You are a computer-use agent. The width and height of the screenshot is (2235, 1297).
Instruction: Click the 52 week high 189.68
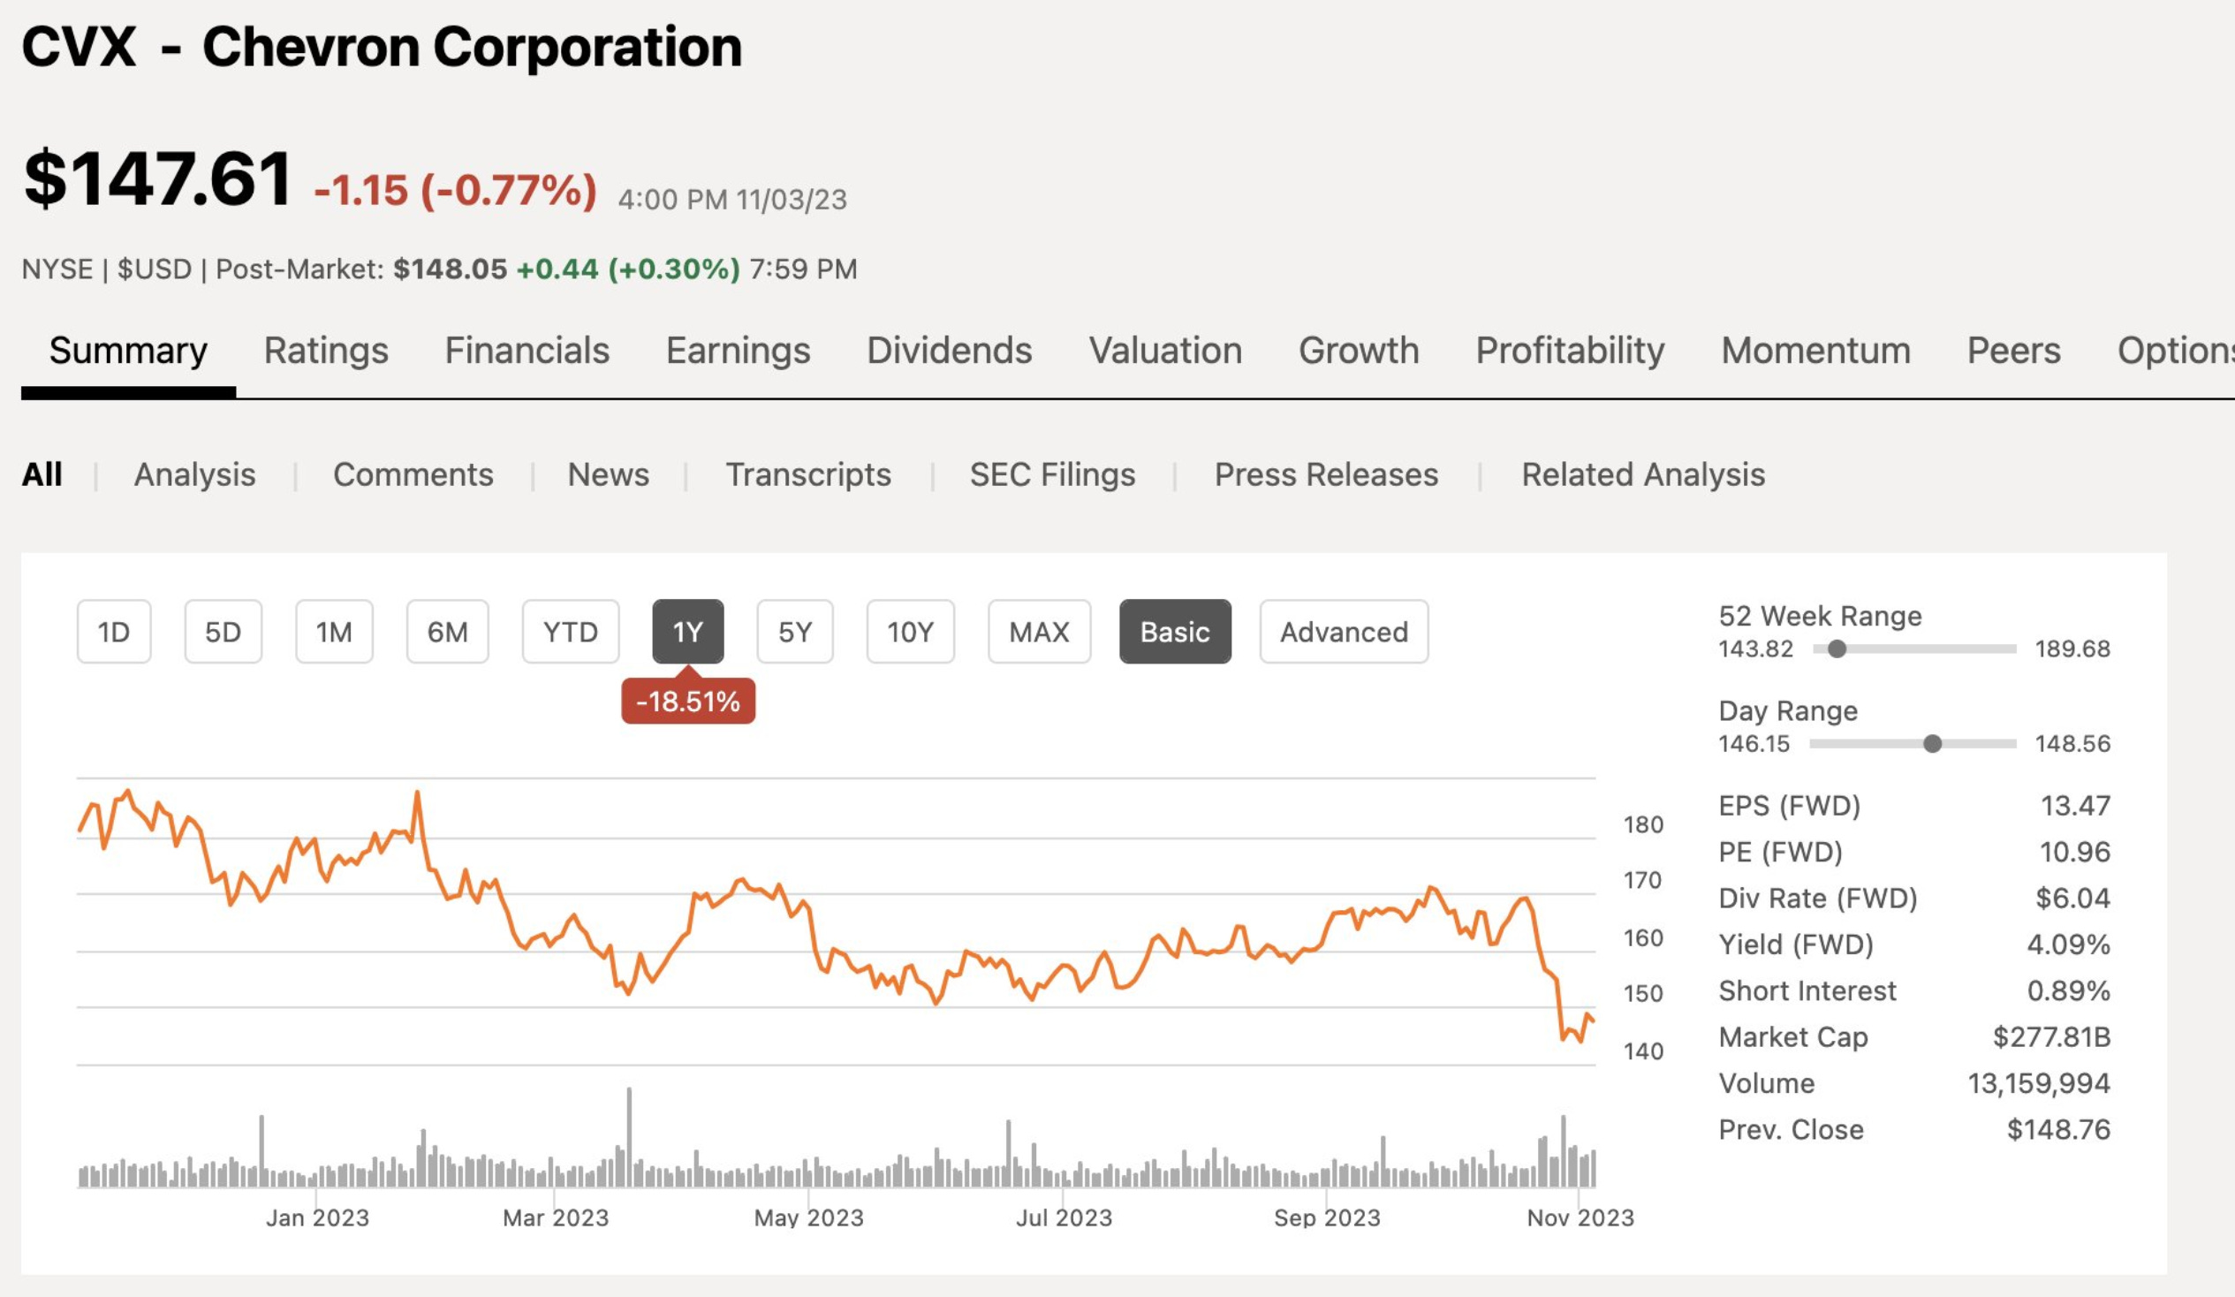pos(2072,648)
